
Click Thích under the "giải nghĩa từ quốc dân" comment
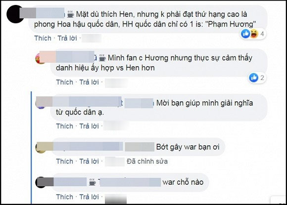click(x=65, y=126)
